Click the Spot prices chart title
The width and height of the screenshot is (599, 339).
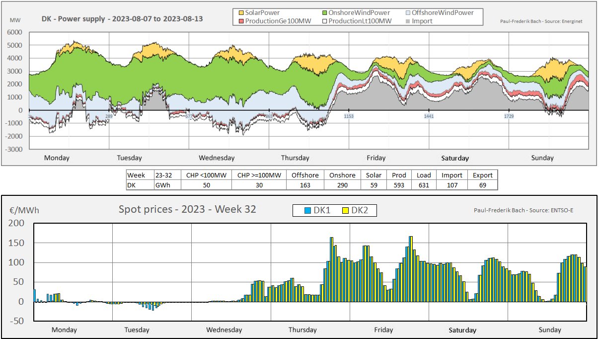coord(187,209)
